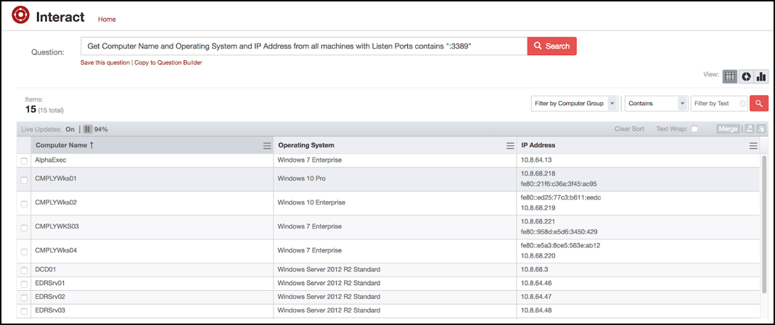
Task: Click the 10.8.64.47 IP address
Action: (x=536, y=297)
